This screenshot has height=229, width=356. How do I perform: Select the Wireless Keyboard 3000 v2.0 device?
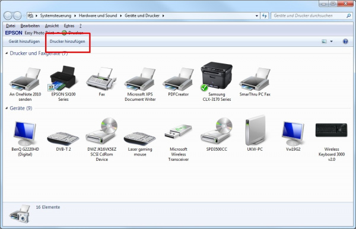[x=332, y=142]
